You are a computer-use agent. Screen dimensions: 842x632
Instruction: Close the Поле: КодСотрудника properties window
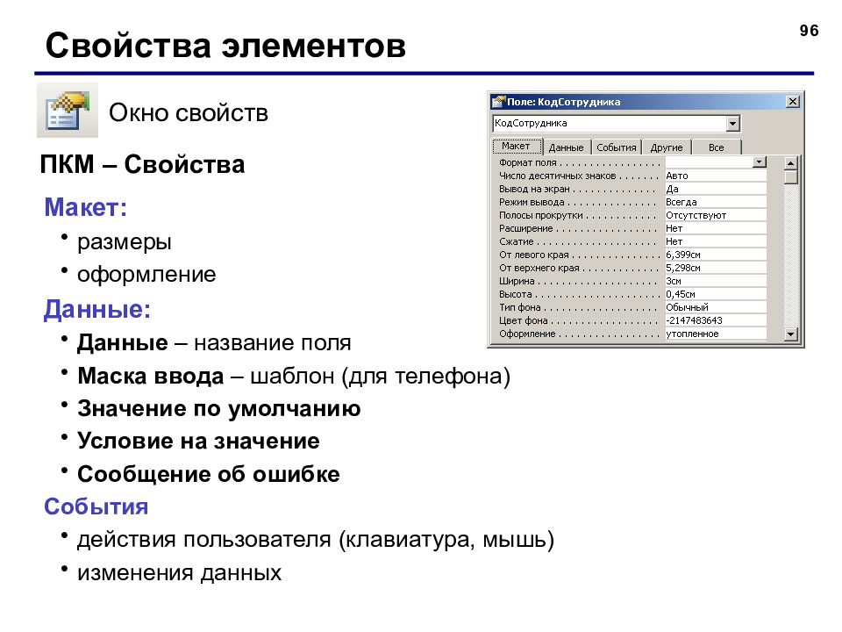click(x=792, y=102)
